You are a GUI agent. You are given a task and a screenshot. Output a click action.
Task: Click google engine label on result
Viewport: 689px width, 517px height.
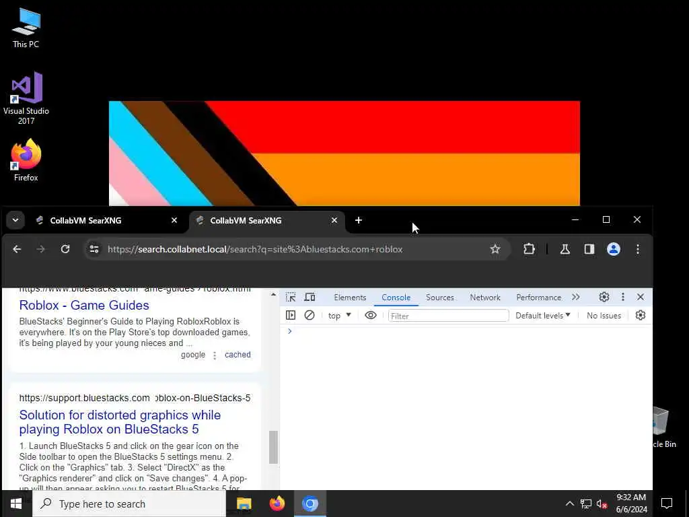pos(193,355)
